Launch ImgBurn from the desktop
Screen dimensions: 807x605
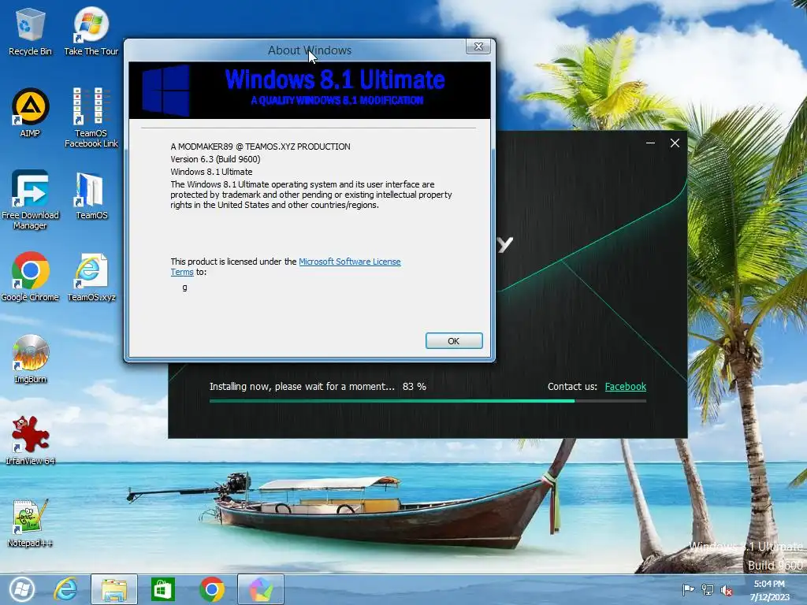coord(30,358)
